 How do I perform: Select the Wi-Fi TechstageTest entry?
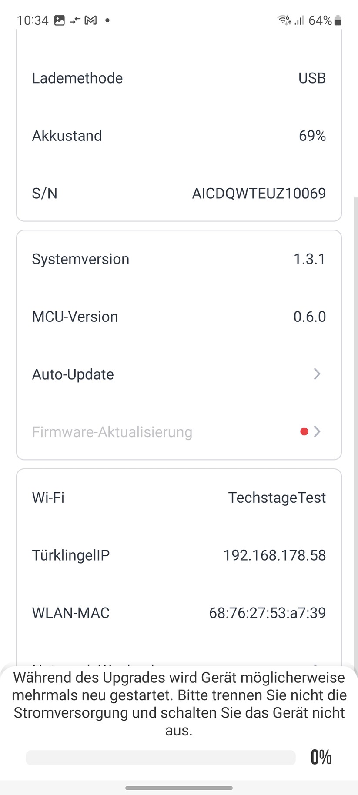179,497
